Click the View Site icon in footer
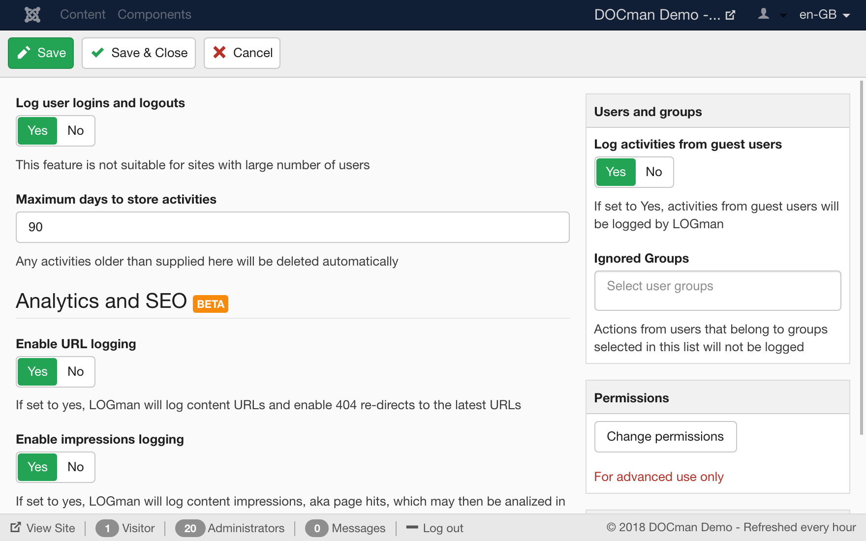The image size is (866, 541). (x=16, y=527)
